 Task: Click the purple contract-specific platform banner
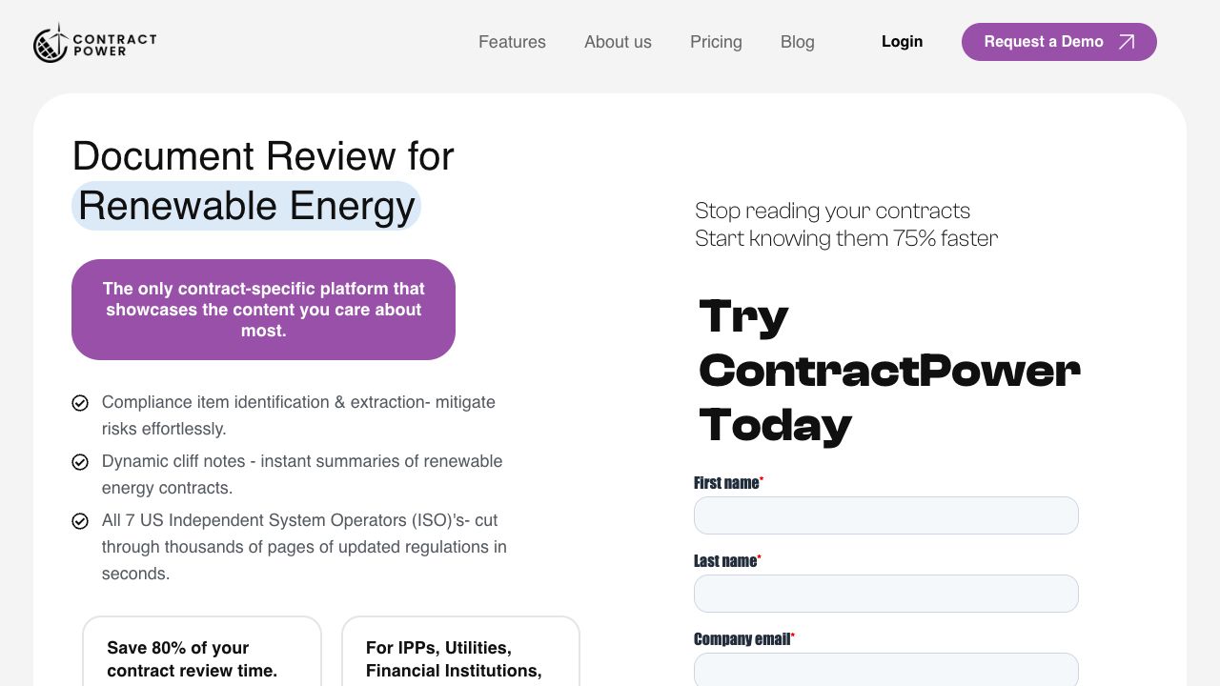(263, 310)
